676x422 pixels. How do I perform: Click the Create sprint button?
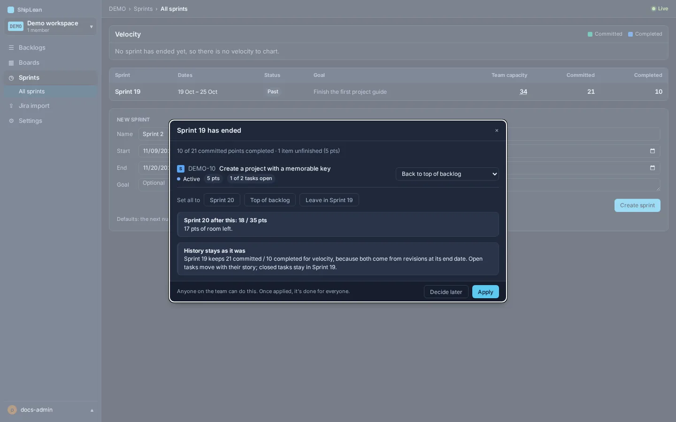[x=638, y=205]
